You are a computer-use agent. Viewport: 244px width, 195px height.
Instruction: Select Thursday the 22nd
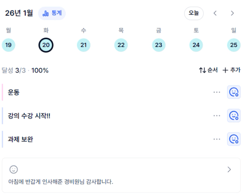tap(121, 45)
